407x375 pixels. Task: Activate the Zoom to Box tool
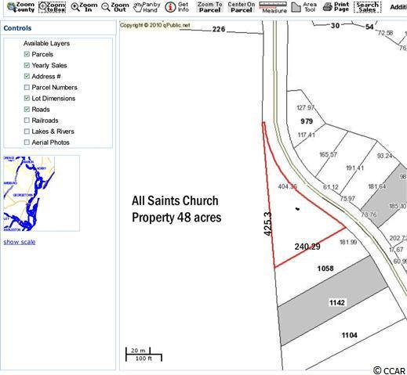tap(52, 7)
